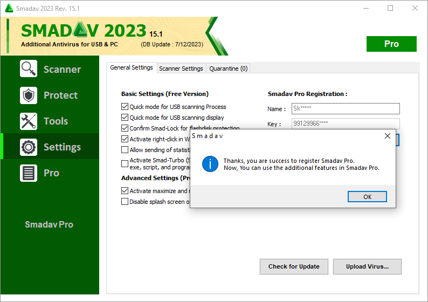The height and width of the screenshot is (302, 428).
Task: Open the Protect shield icon
Action: (29, 95)
